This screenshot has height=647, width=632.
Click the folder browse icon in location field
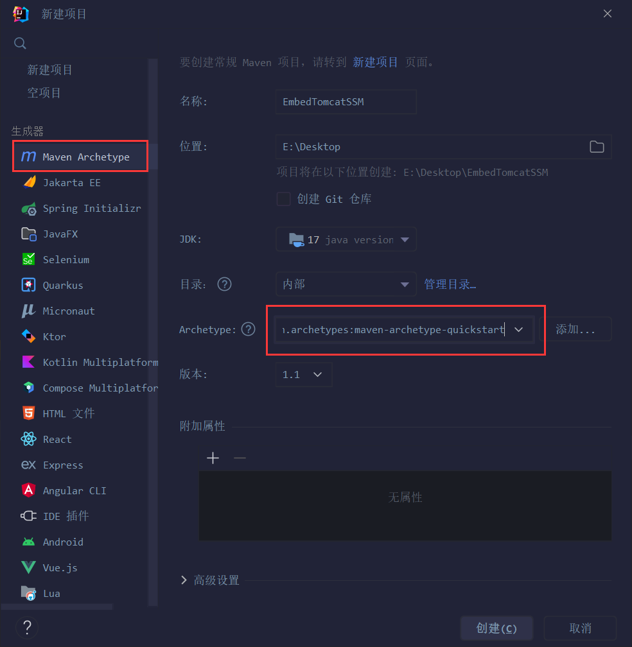pos(597,146)
